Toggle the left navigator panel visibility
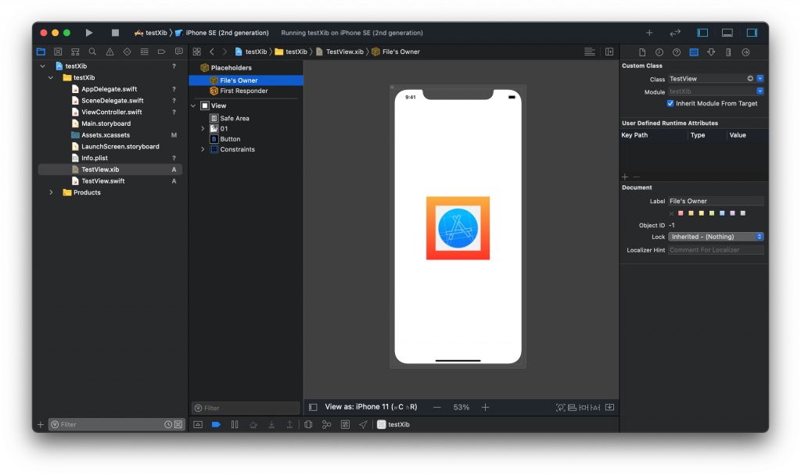The image size is (801, 475). [x=702, y=33]
